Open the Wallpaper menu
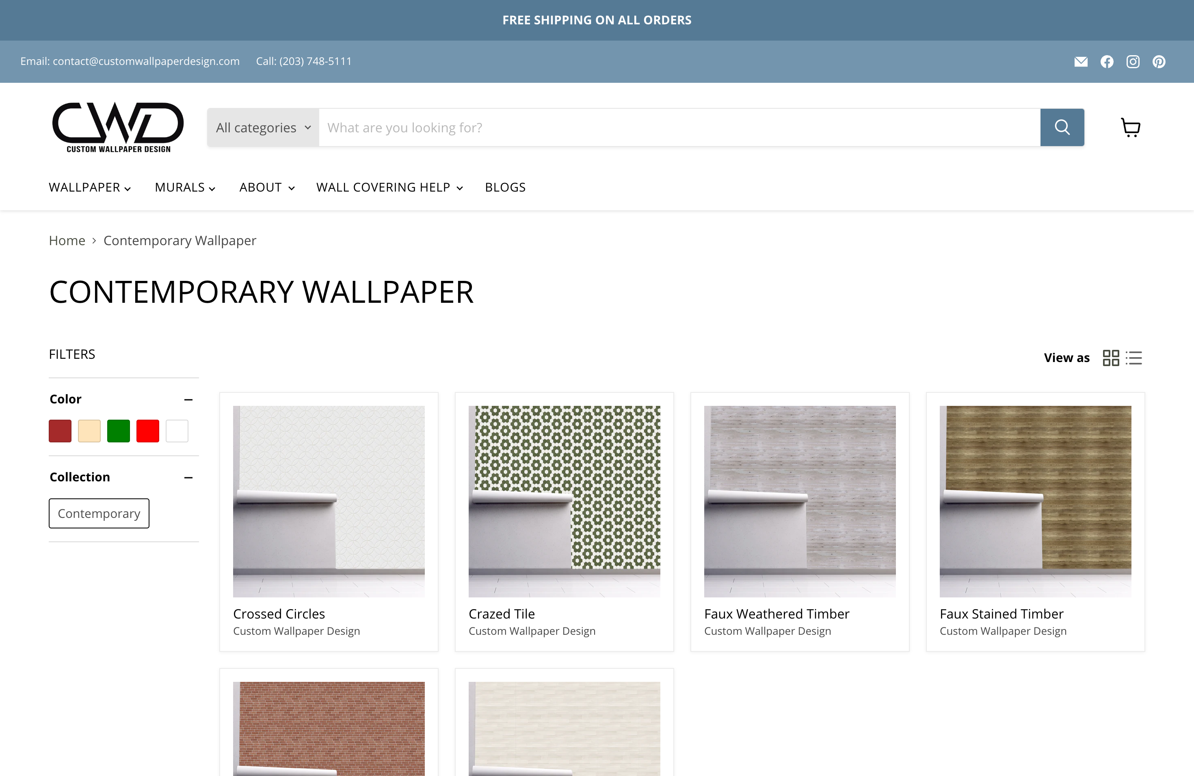 90,188
